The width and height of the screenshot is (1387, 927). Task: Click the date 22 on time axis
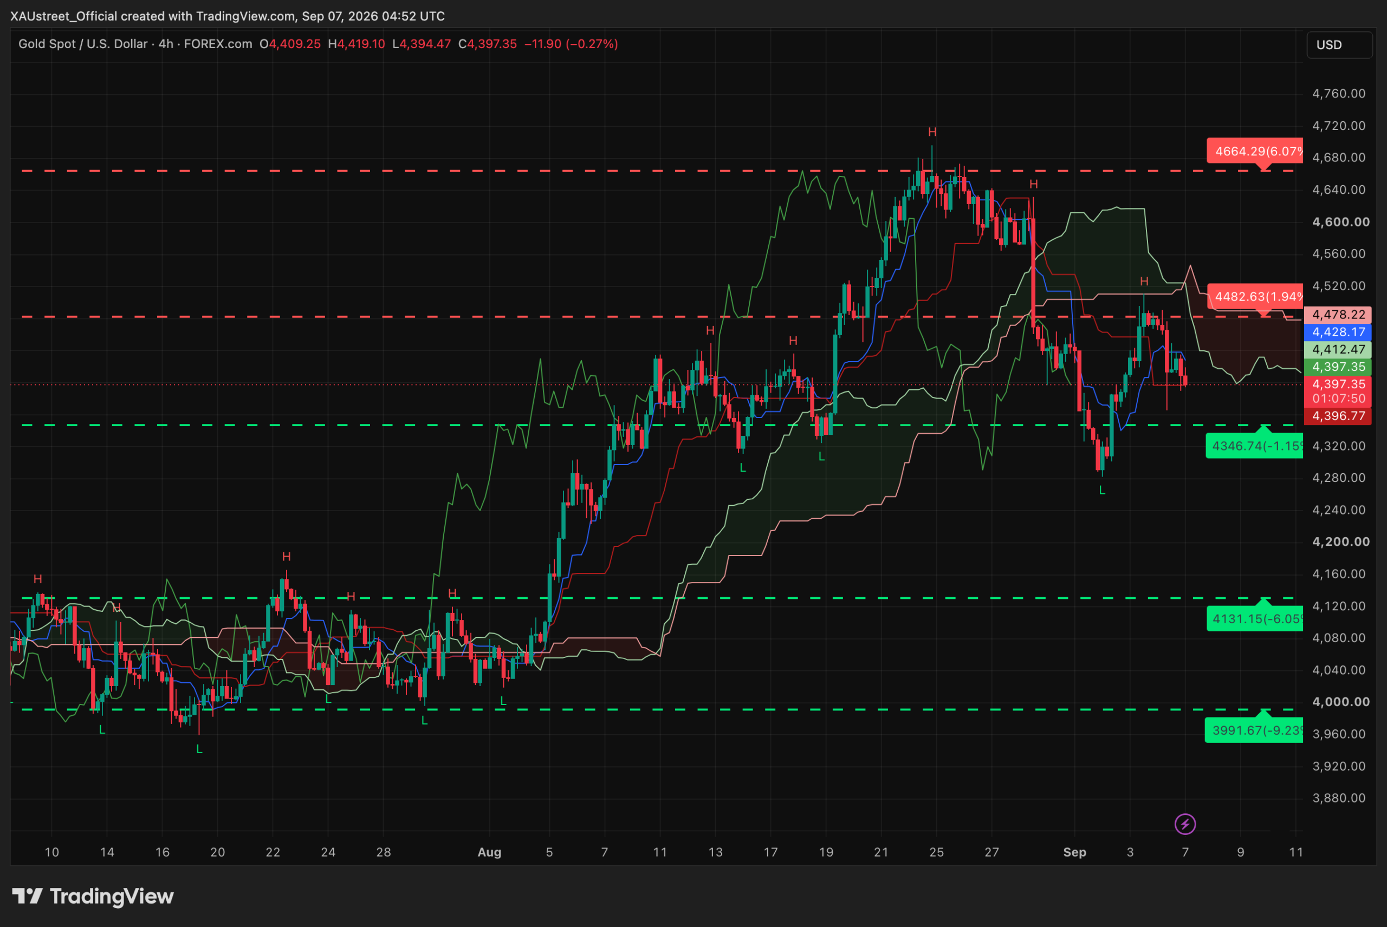point(273,852)
